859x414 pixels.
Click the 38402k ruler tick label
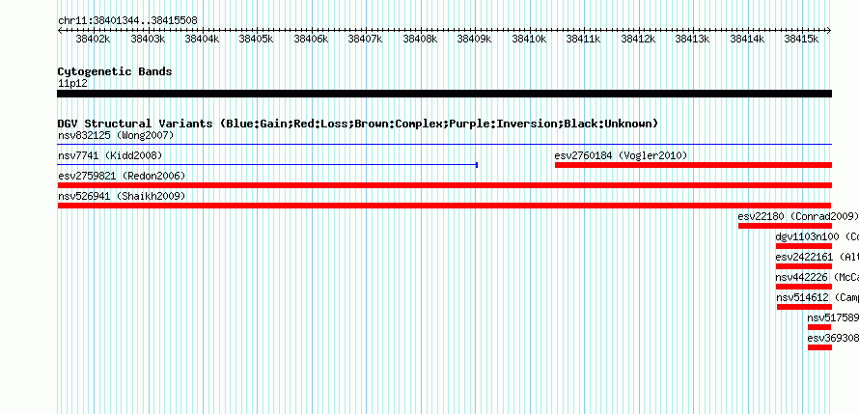click(93, 39)
